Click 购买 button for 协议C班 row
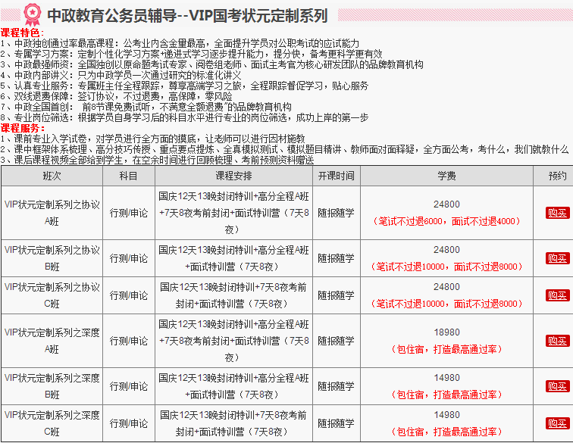The height and width of the screenshot is (443, 573). 557,295
